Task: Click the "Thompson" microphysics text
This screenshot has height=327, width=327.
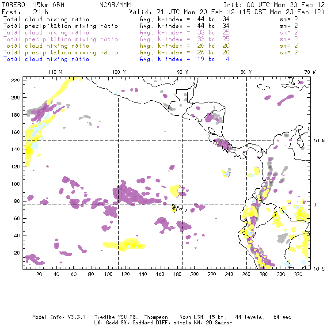Action: pyautogui.click(x=156, y=317)
